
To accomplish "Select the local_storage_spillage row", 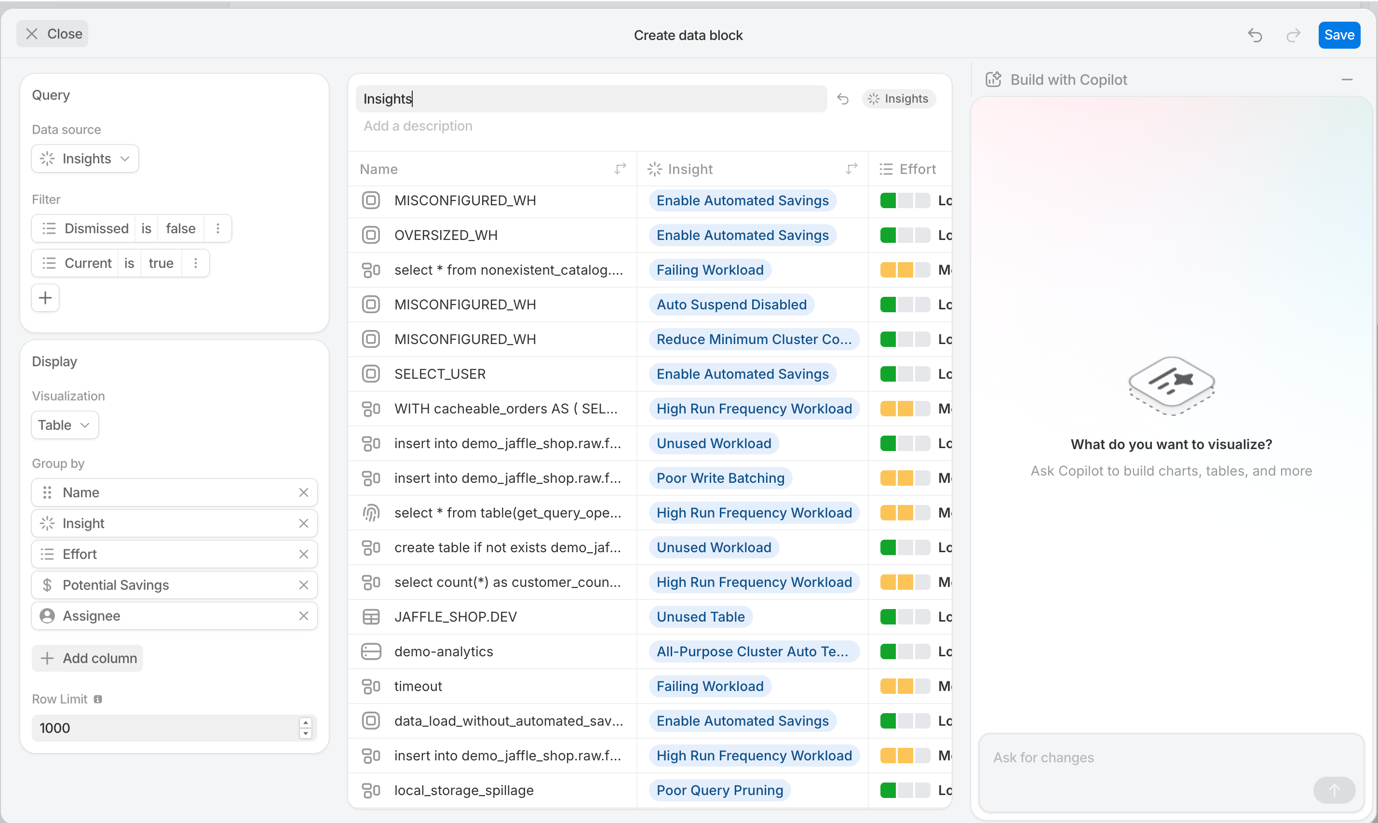I will 650,790.
